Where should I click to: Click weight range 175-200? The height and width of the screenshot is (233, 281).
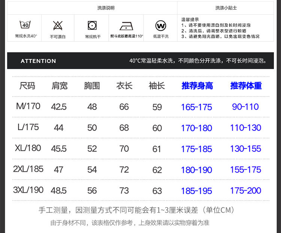(245, 191)
